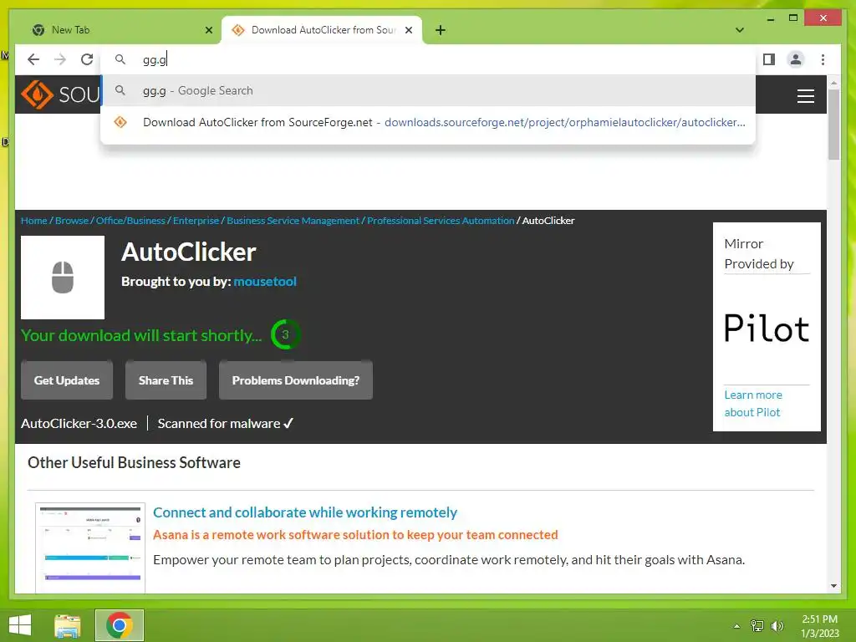Screen dimensions: 856x642
Task: Switch to the New Tab tab
Action: click(x=117, y=30)
